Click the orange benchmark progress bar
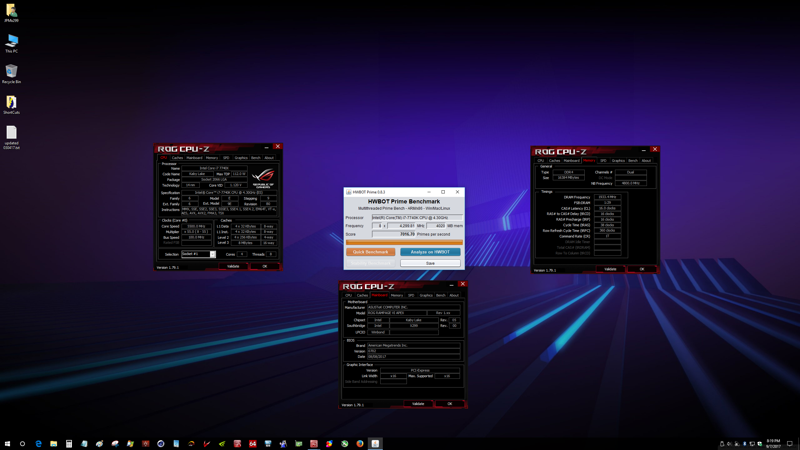 pyautogui.click(x=404, y=242)
